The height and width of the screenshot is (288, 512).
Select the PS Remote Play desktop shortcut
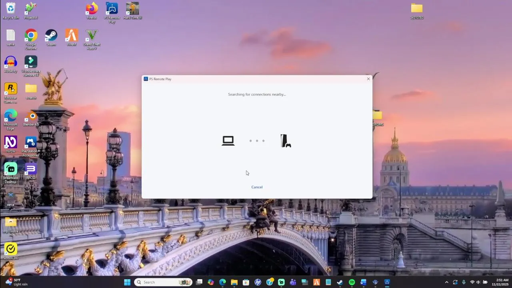(112, 13)
